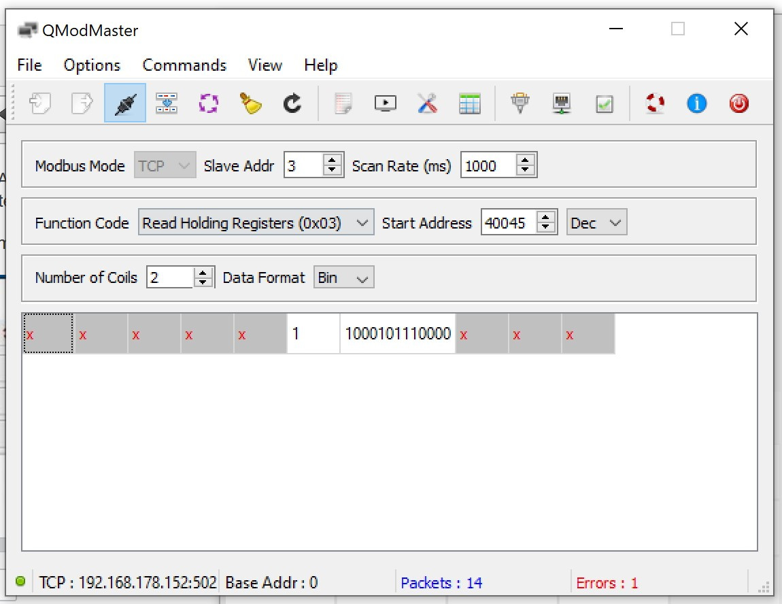Expand the Data Format Bin dropdown
This screenshot has height=604, width=782.
click(x=343, y=278)
